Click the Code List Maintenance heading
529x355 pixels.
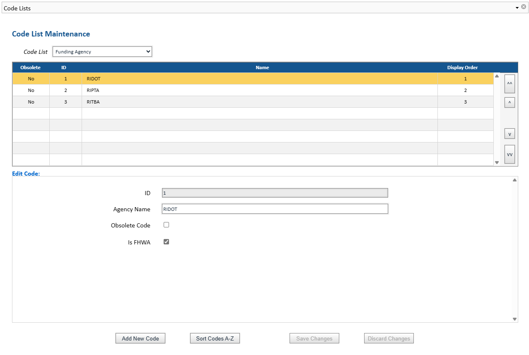[x=51, y=34]
